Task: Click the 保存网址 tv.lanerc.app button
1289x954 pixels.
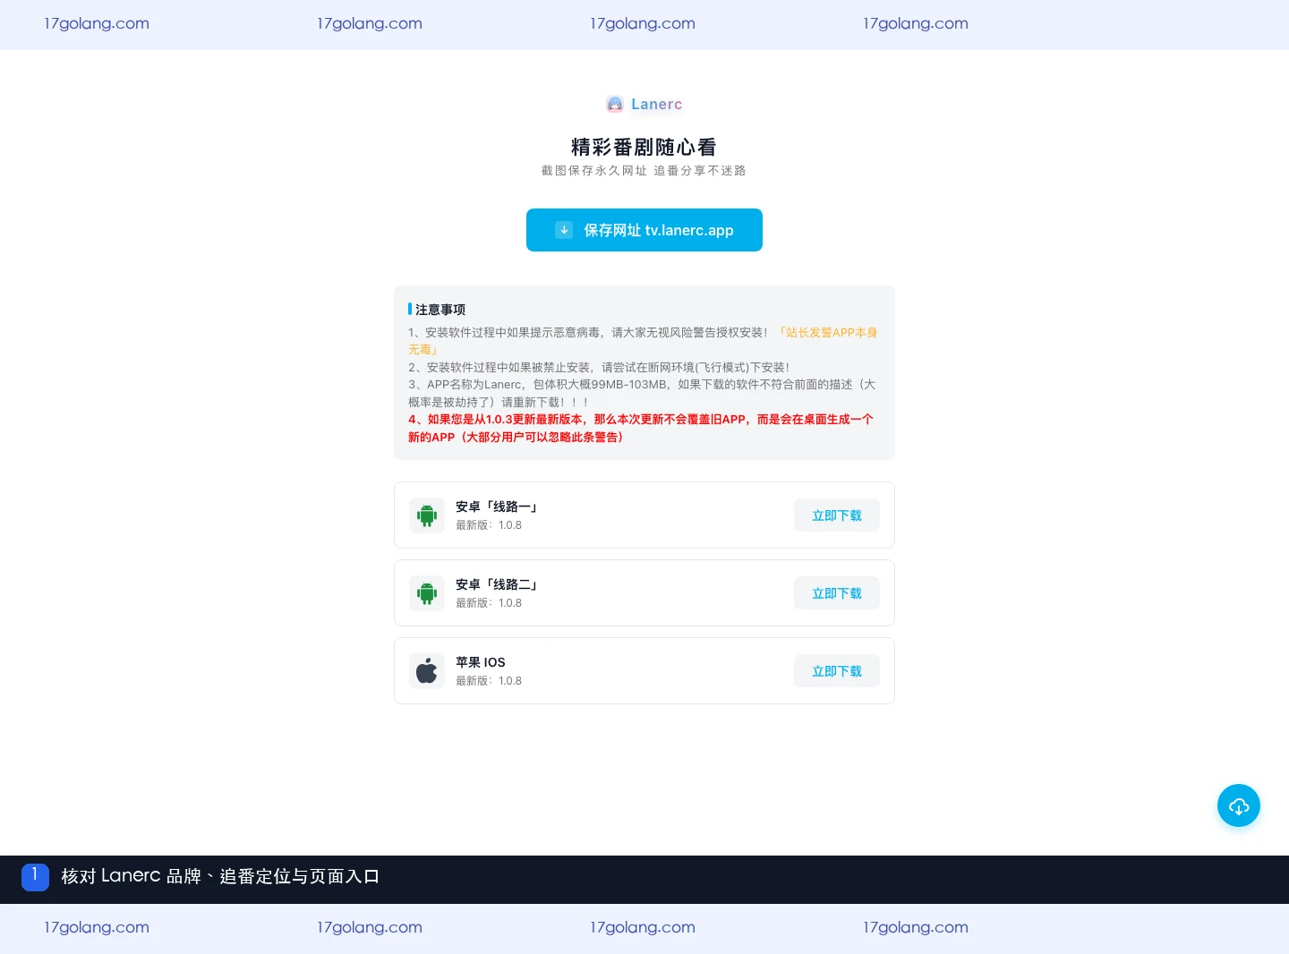Action: click(x=644, y=230)
